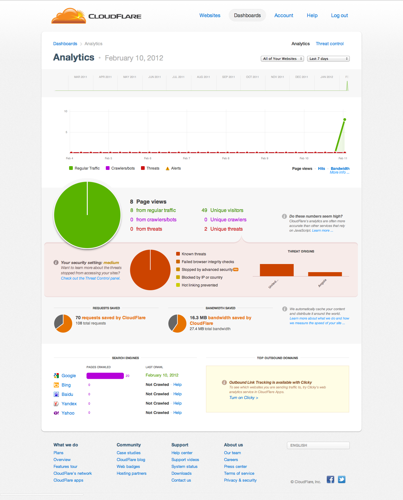Click the Yandex search engine link

[69, 404]
